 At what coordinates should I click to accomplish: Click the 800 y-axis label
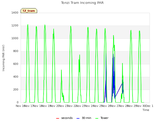[x=16, y=51]
